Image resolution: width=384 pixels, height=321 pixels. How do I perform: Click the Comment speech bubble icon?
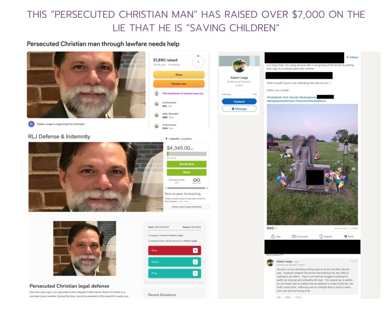[294, 236]
